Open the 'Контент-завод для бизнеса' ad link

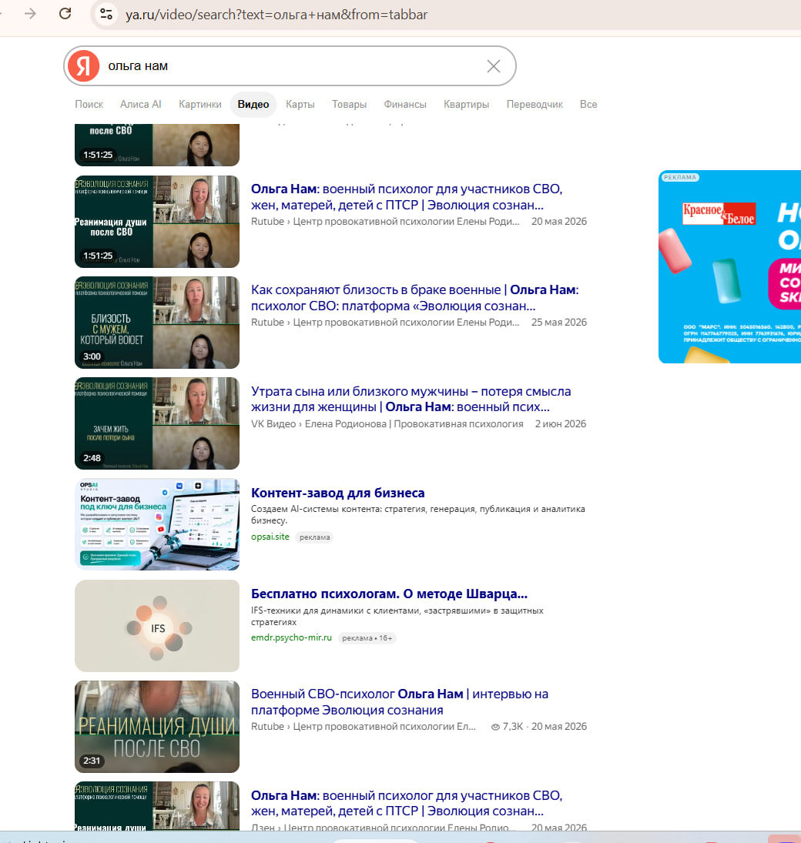[x=338, y=493]
